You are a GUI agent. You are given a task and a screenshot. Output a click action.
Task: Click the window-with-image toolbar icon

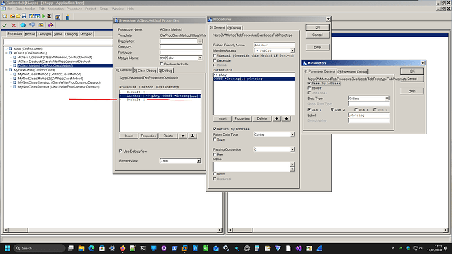point(41,26)
